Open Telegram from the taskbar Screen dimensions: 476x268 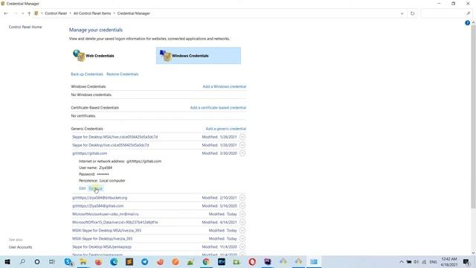145,261
